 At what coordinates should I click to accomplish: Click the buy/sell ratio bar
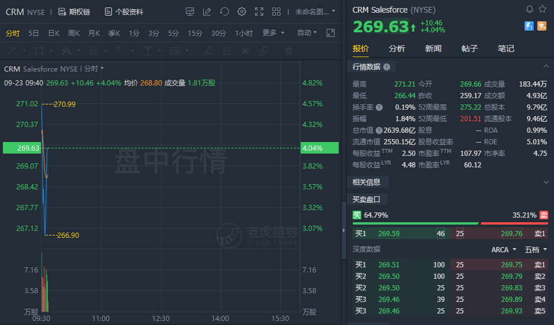tap(450, 223)
